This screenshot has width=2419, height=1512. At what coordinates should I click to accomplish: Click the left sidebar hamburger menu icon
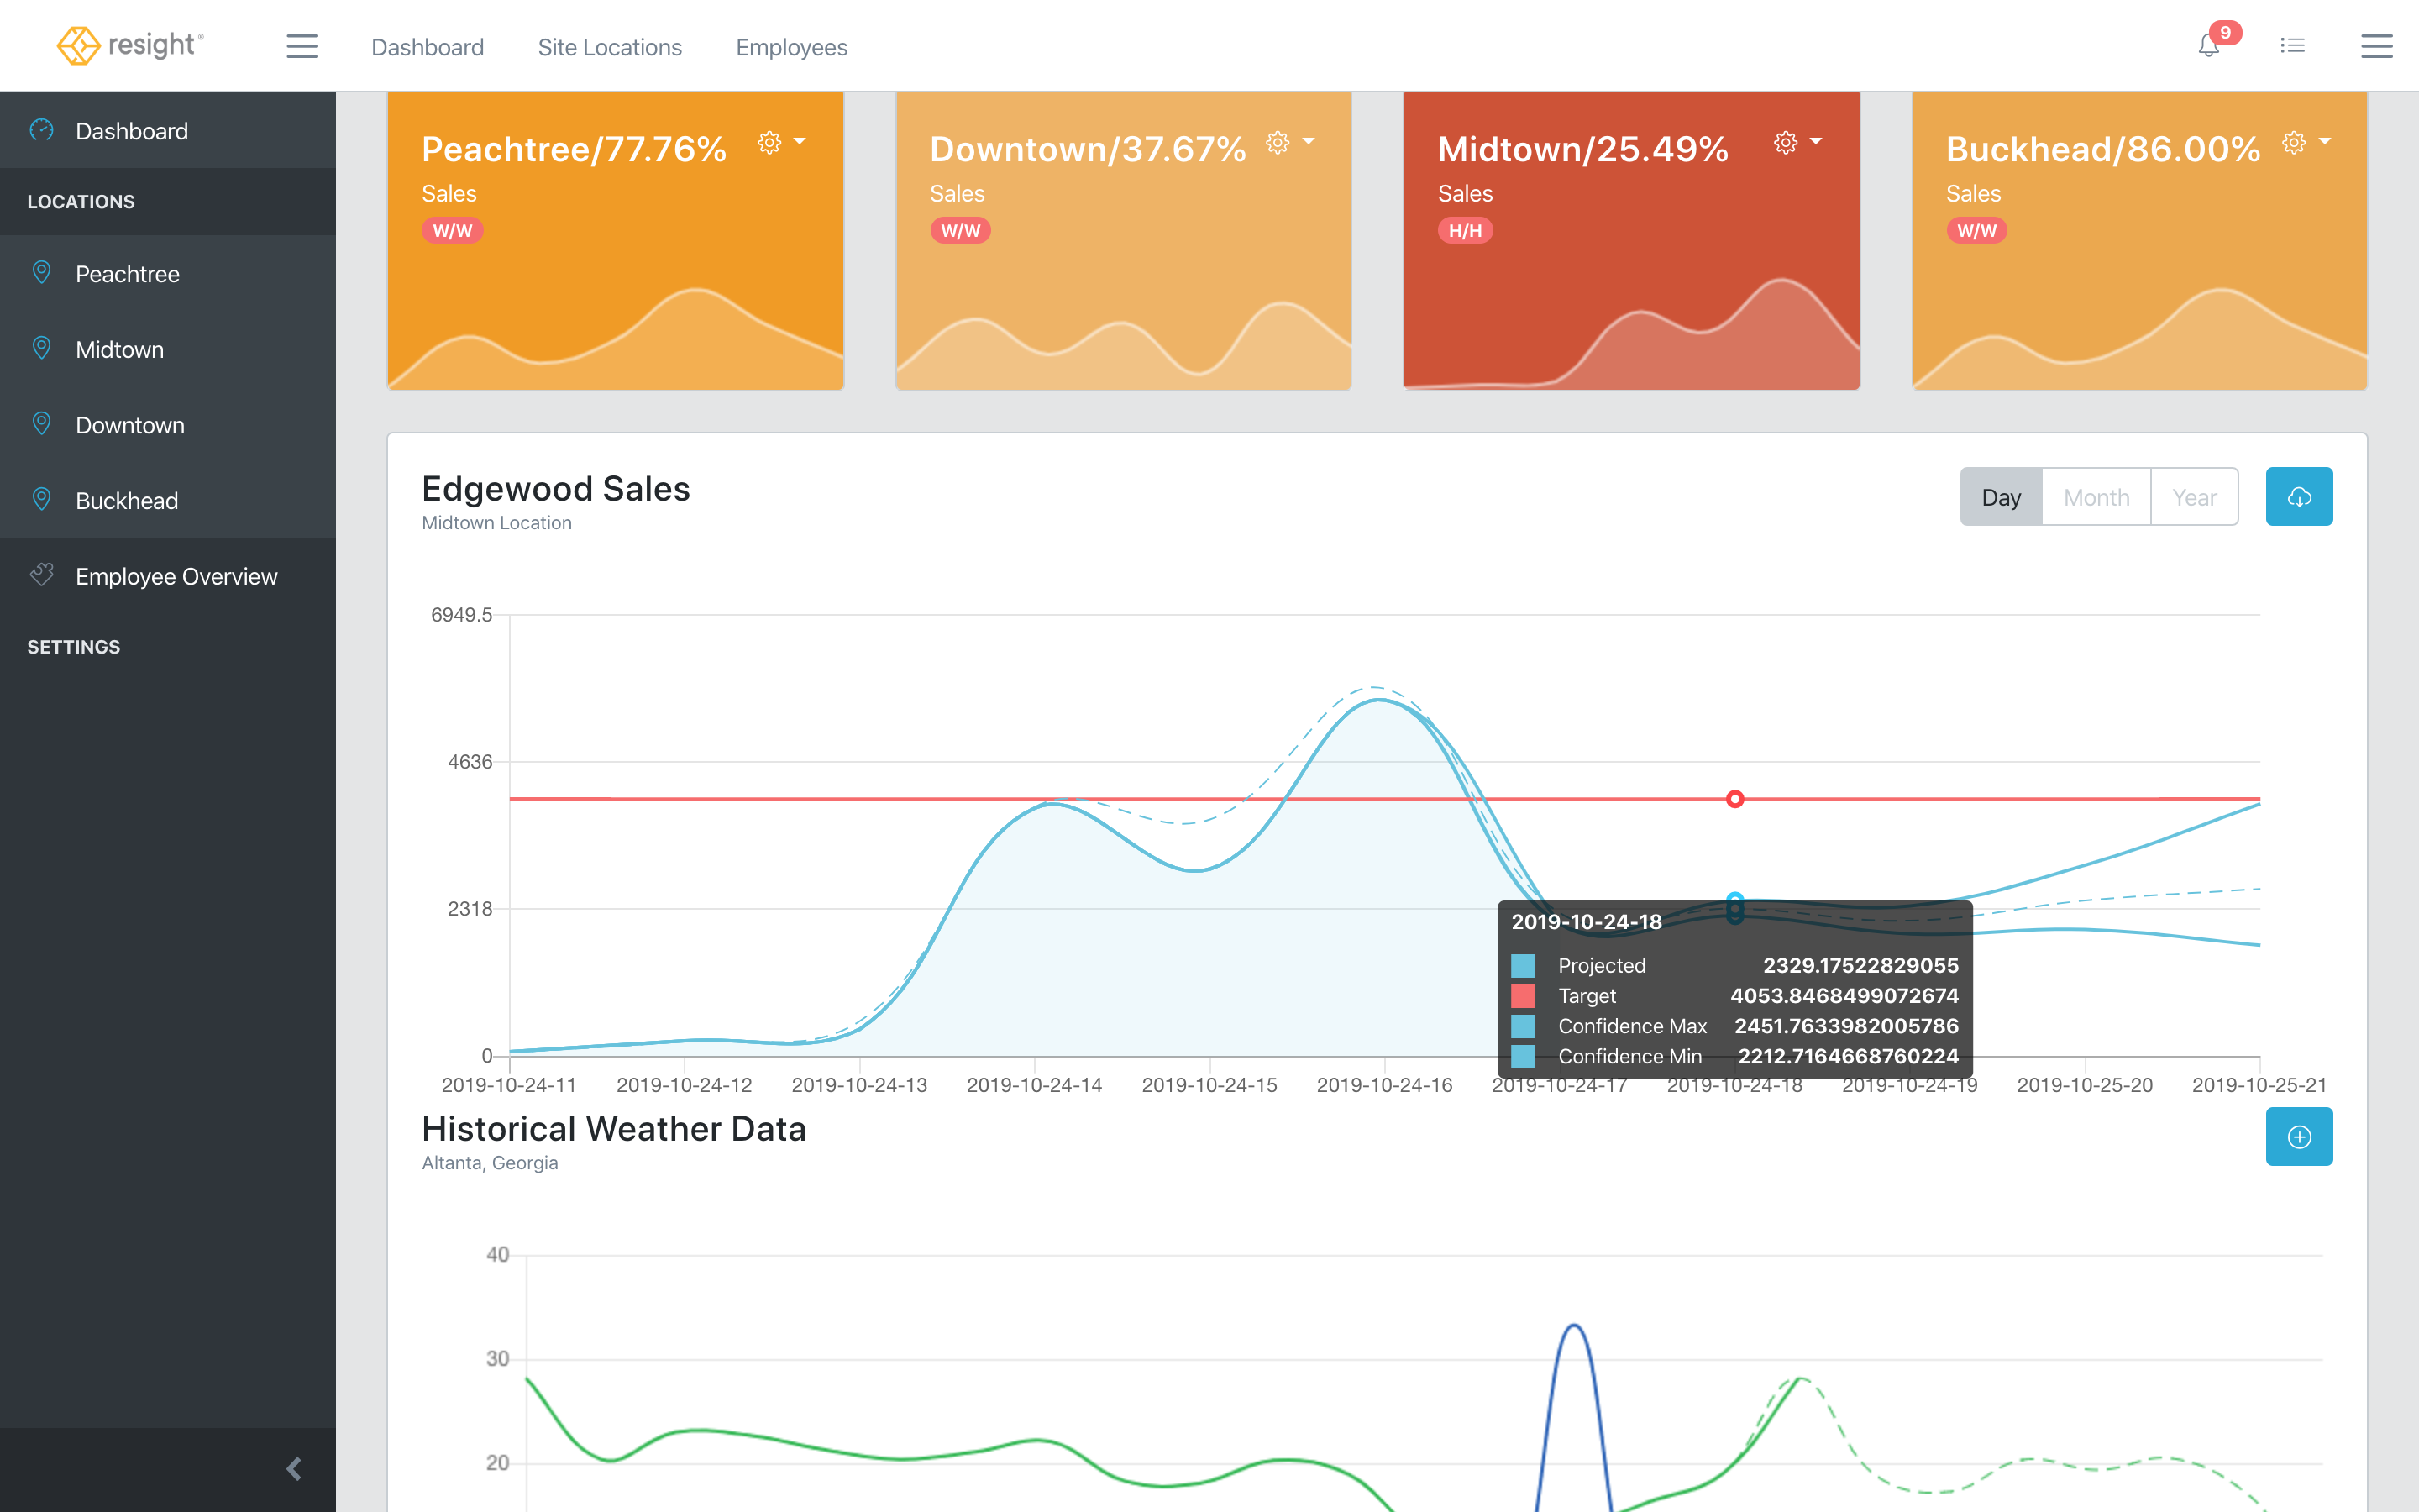(x=302, y=46)
